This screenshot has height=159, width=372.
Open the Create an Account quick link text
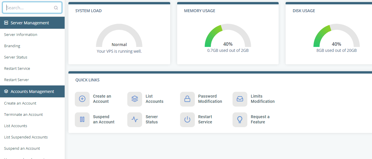coord(102,99)
